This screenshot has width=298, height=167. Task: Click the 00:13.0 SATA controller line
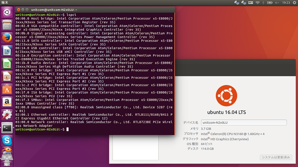coord(94,42)
